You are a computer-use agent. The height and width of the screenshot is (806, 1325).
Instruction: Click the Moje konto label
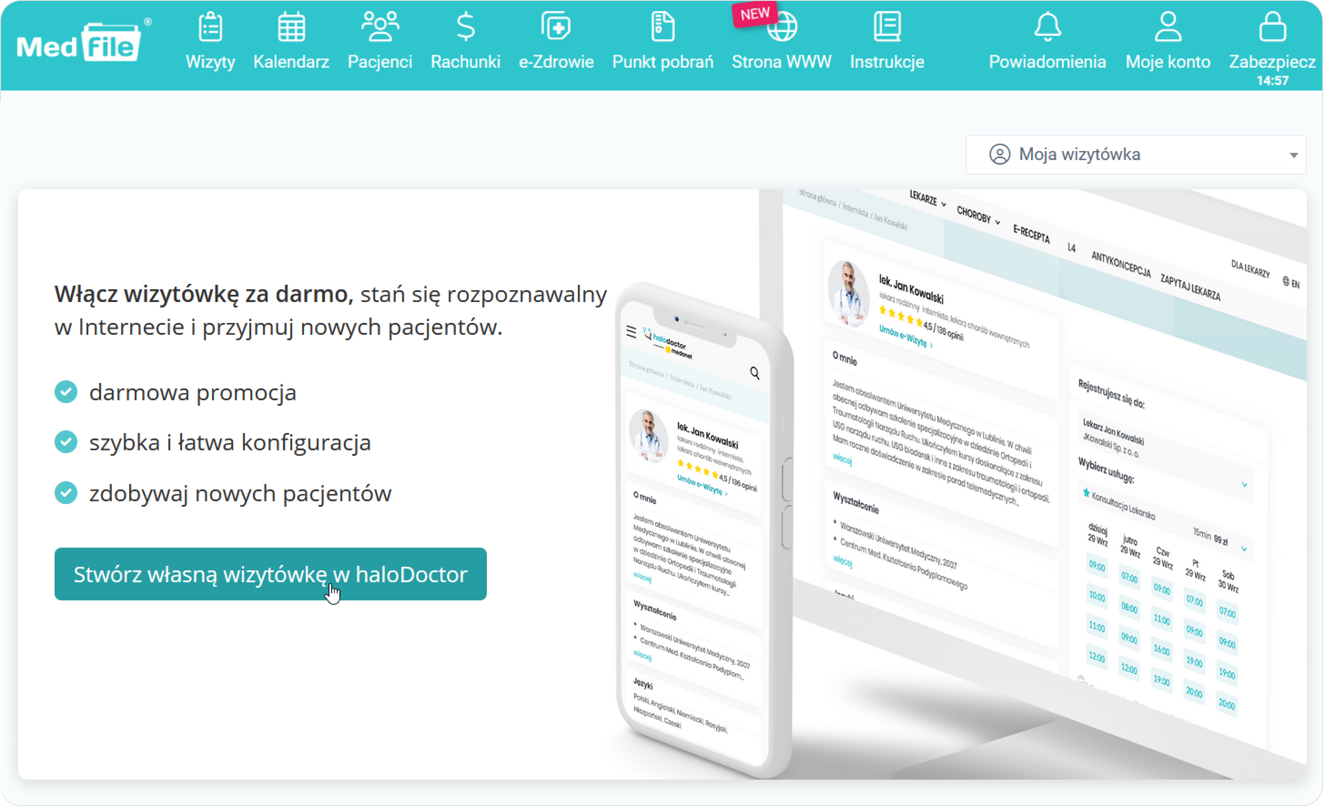tap(1168, 62)
